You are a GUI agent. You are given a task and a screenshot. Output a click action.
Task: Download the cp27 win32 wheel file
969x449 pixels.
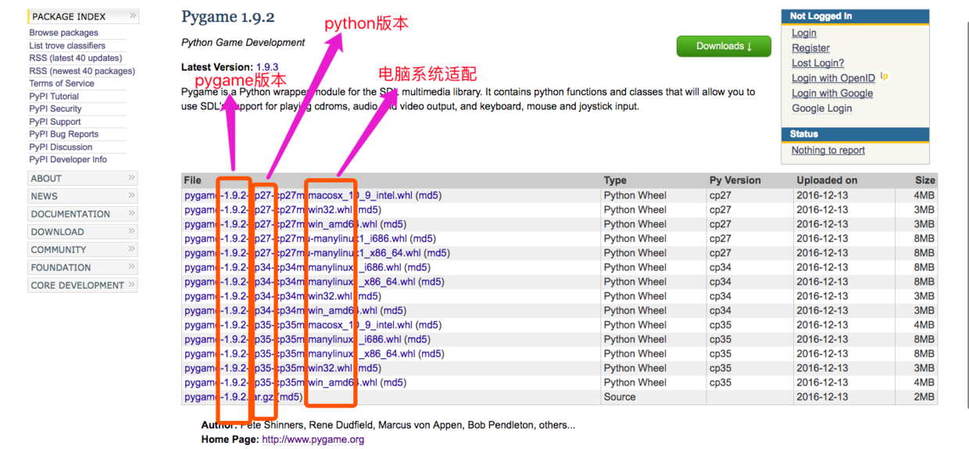click(x=269, y=209)
